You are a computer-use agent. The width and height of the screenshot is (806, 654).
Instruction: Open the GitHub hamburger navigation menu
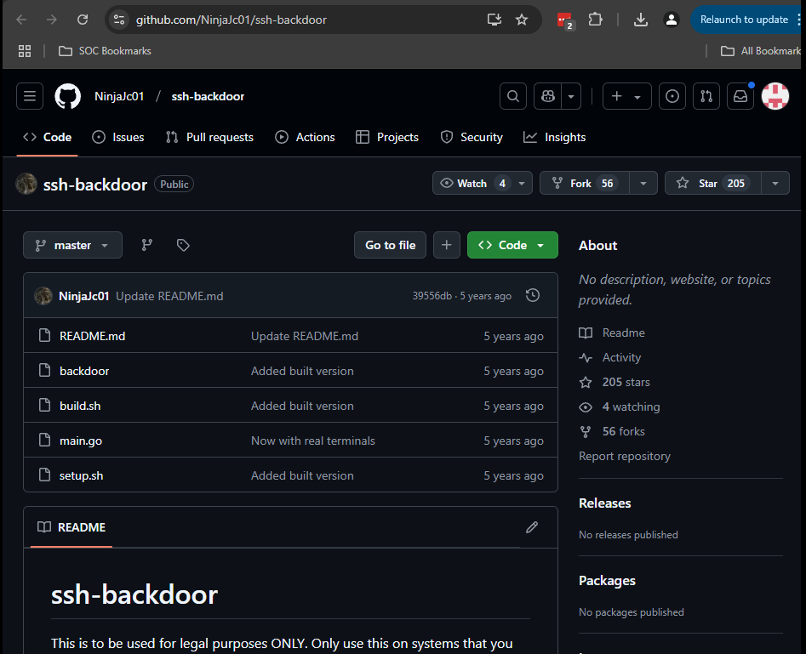(30, 96)
